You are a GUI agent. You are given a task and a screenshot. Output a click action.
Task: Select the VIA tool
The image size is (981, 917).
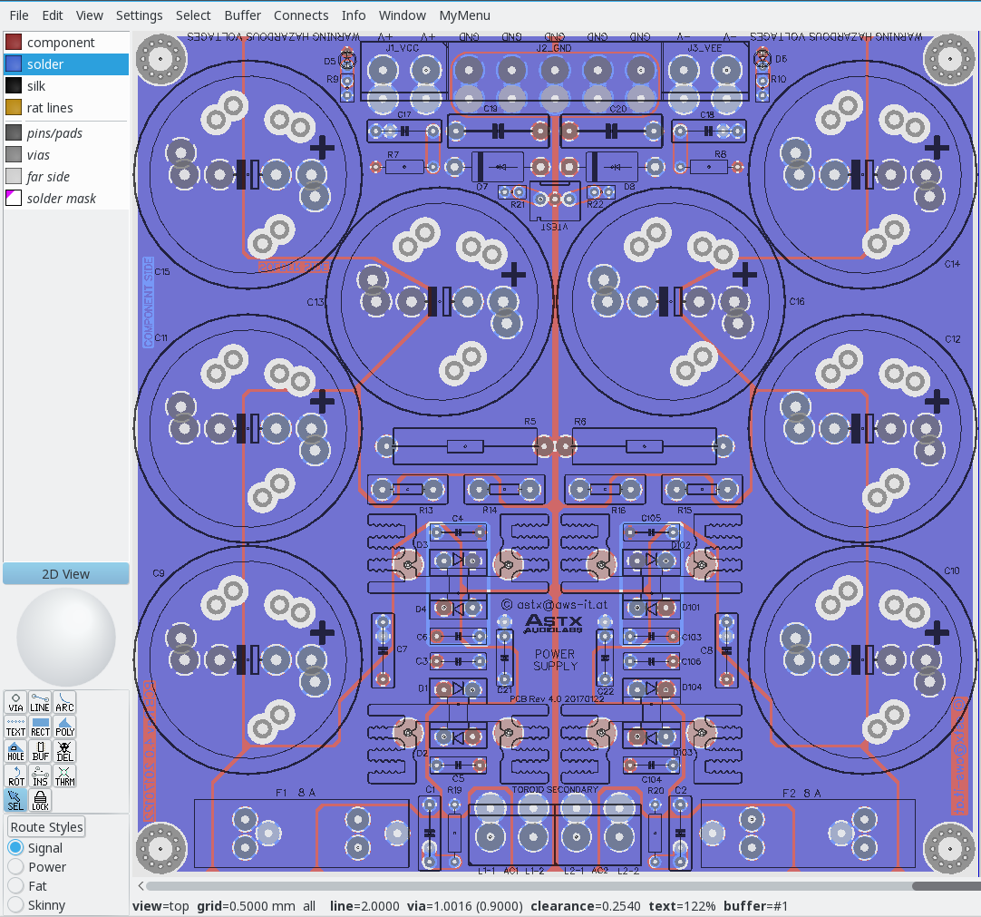(15, 702)
